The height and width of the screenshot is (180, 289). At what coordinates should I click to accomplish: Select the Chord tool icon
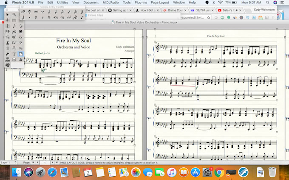point(14,43)
